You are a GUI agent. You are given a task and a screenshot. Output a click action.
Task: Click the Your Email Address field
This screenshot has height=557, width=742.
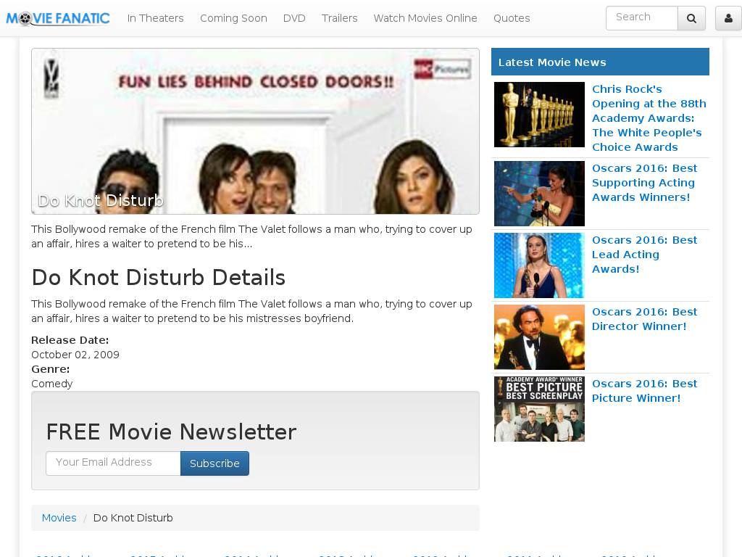[113, 463]
